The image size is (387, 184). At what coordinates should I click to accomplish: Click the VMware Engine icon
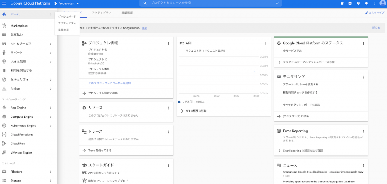point(4,152)
